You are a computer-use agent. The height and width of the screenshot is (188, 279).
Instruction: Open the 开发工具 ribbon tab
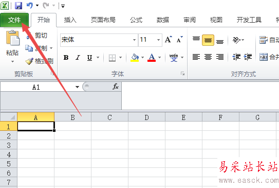[x=249, y=20]
